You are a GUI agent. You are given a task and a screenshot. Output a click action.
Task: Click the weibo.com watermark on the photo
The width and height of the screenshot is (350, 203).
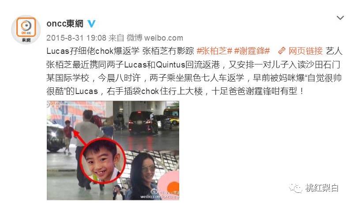(x=159, y=197)
